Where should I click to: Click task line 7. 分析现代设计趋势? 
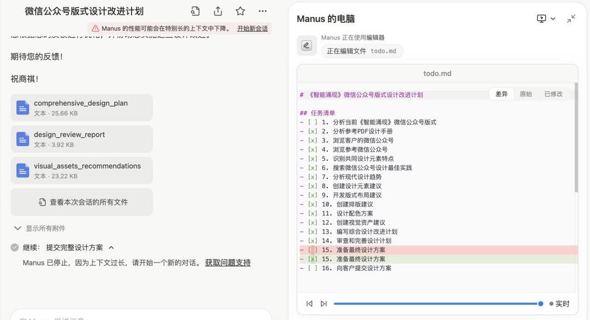point(341,177)
